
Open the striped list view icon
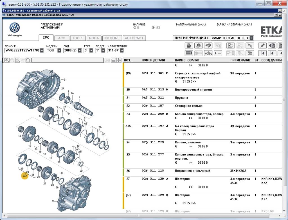tap(189, 53)
